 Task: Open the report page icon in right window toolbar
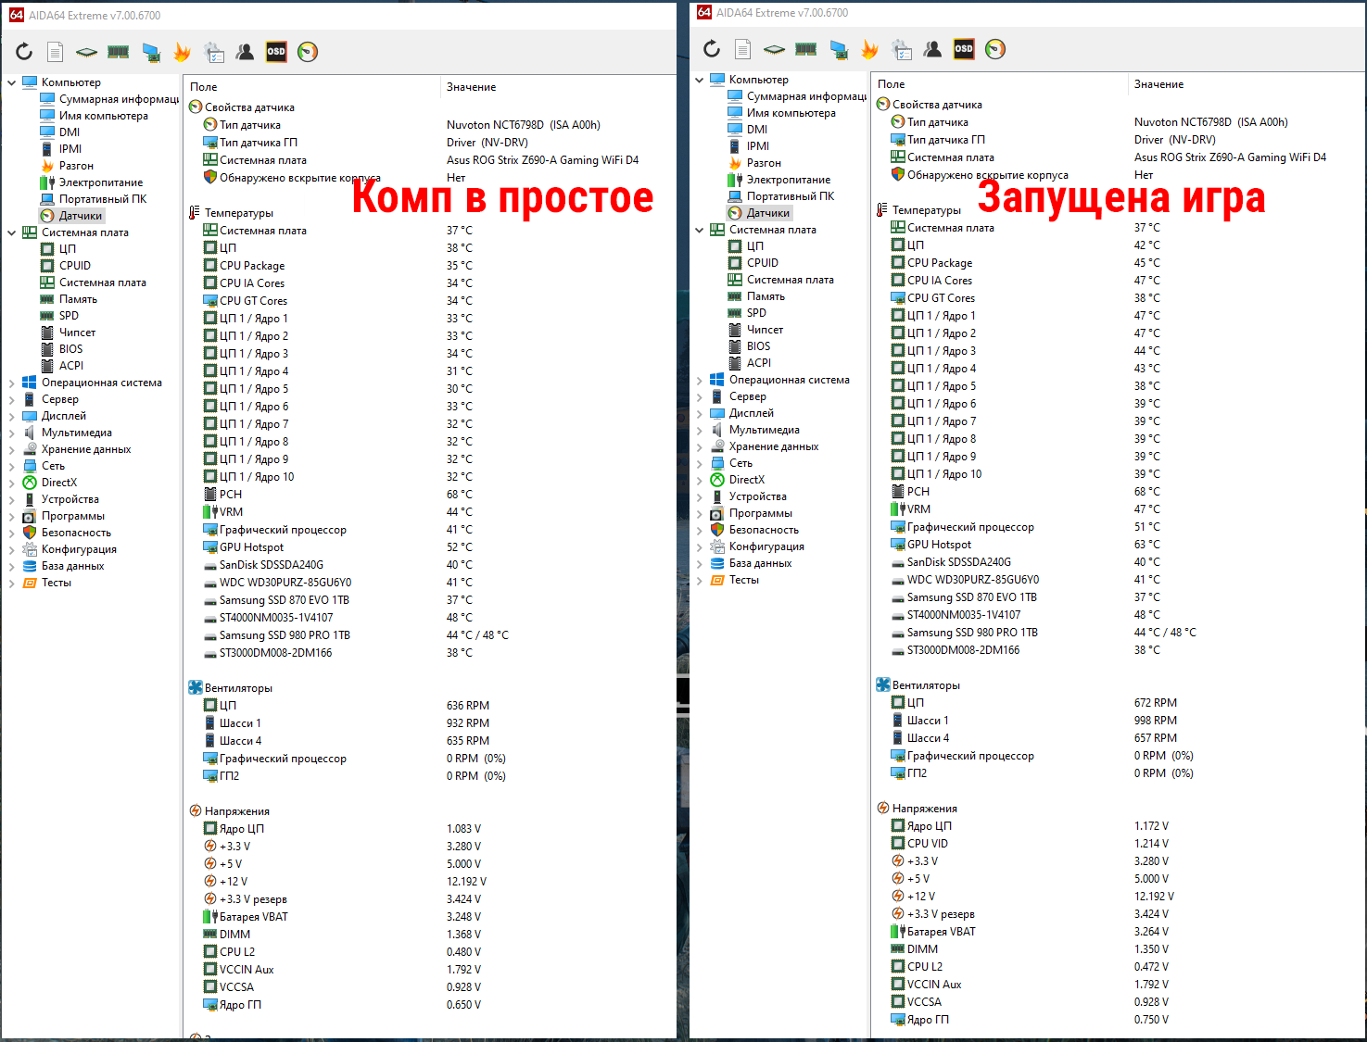[743, 49]
